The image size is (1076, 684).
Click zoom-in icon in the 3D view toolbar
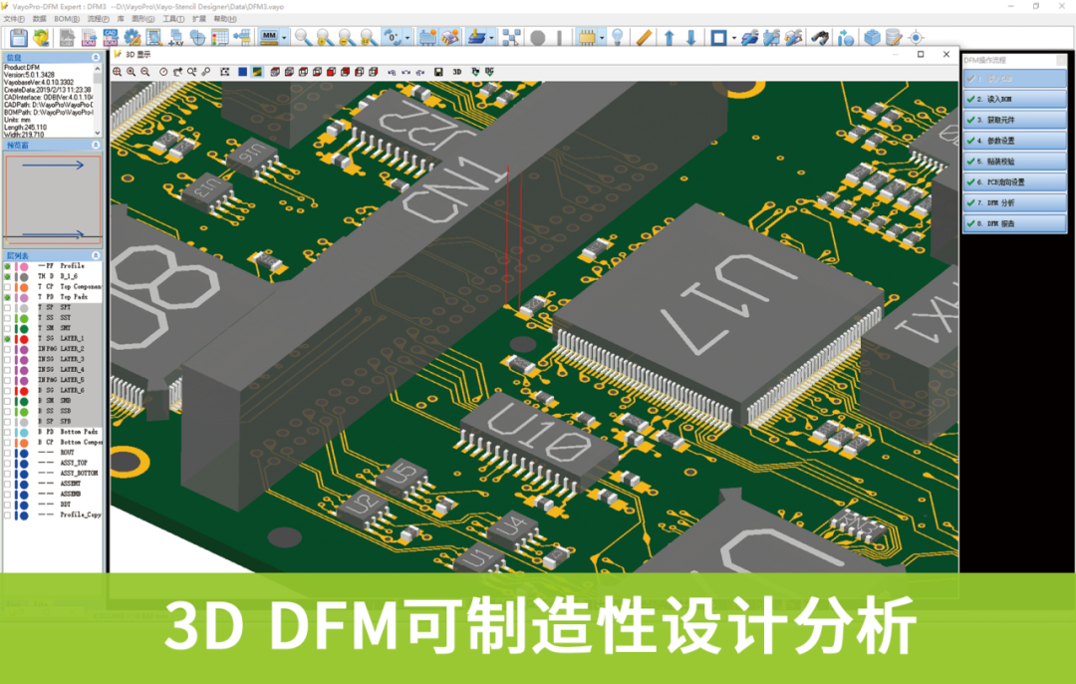pos(132,72)
